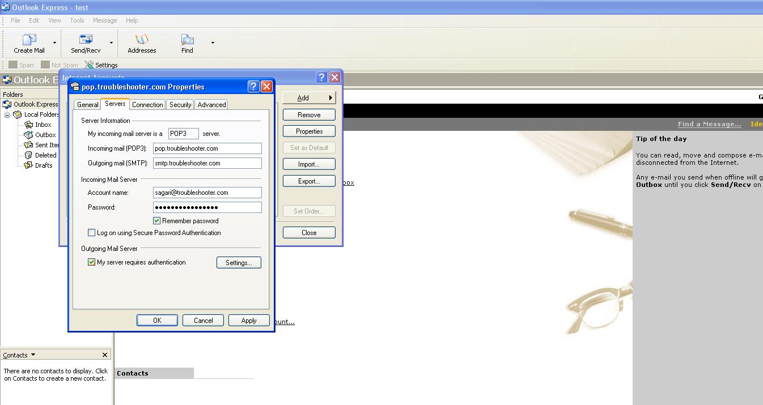
Task: Open the Tools menu
Action: (x=77, y=20)
